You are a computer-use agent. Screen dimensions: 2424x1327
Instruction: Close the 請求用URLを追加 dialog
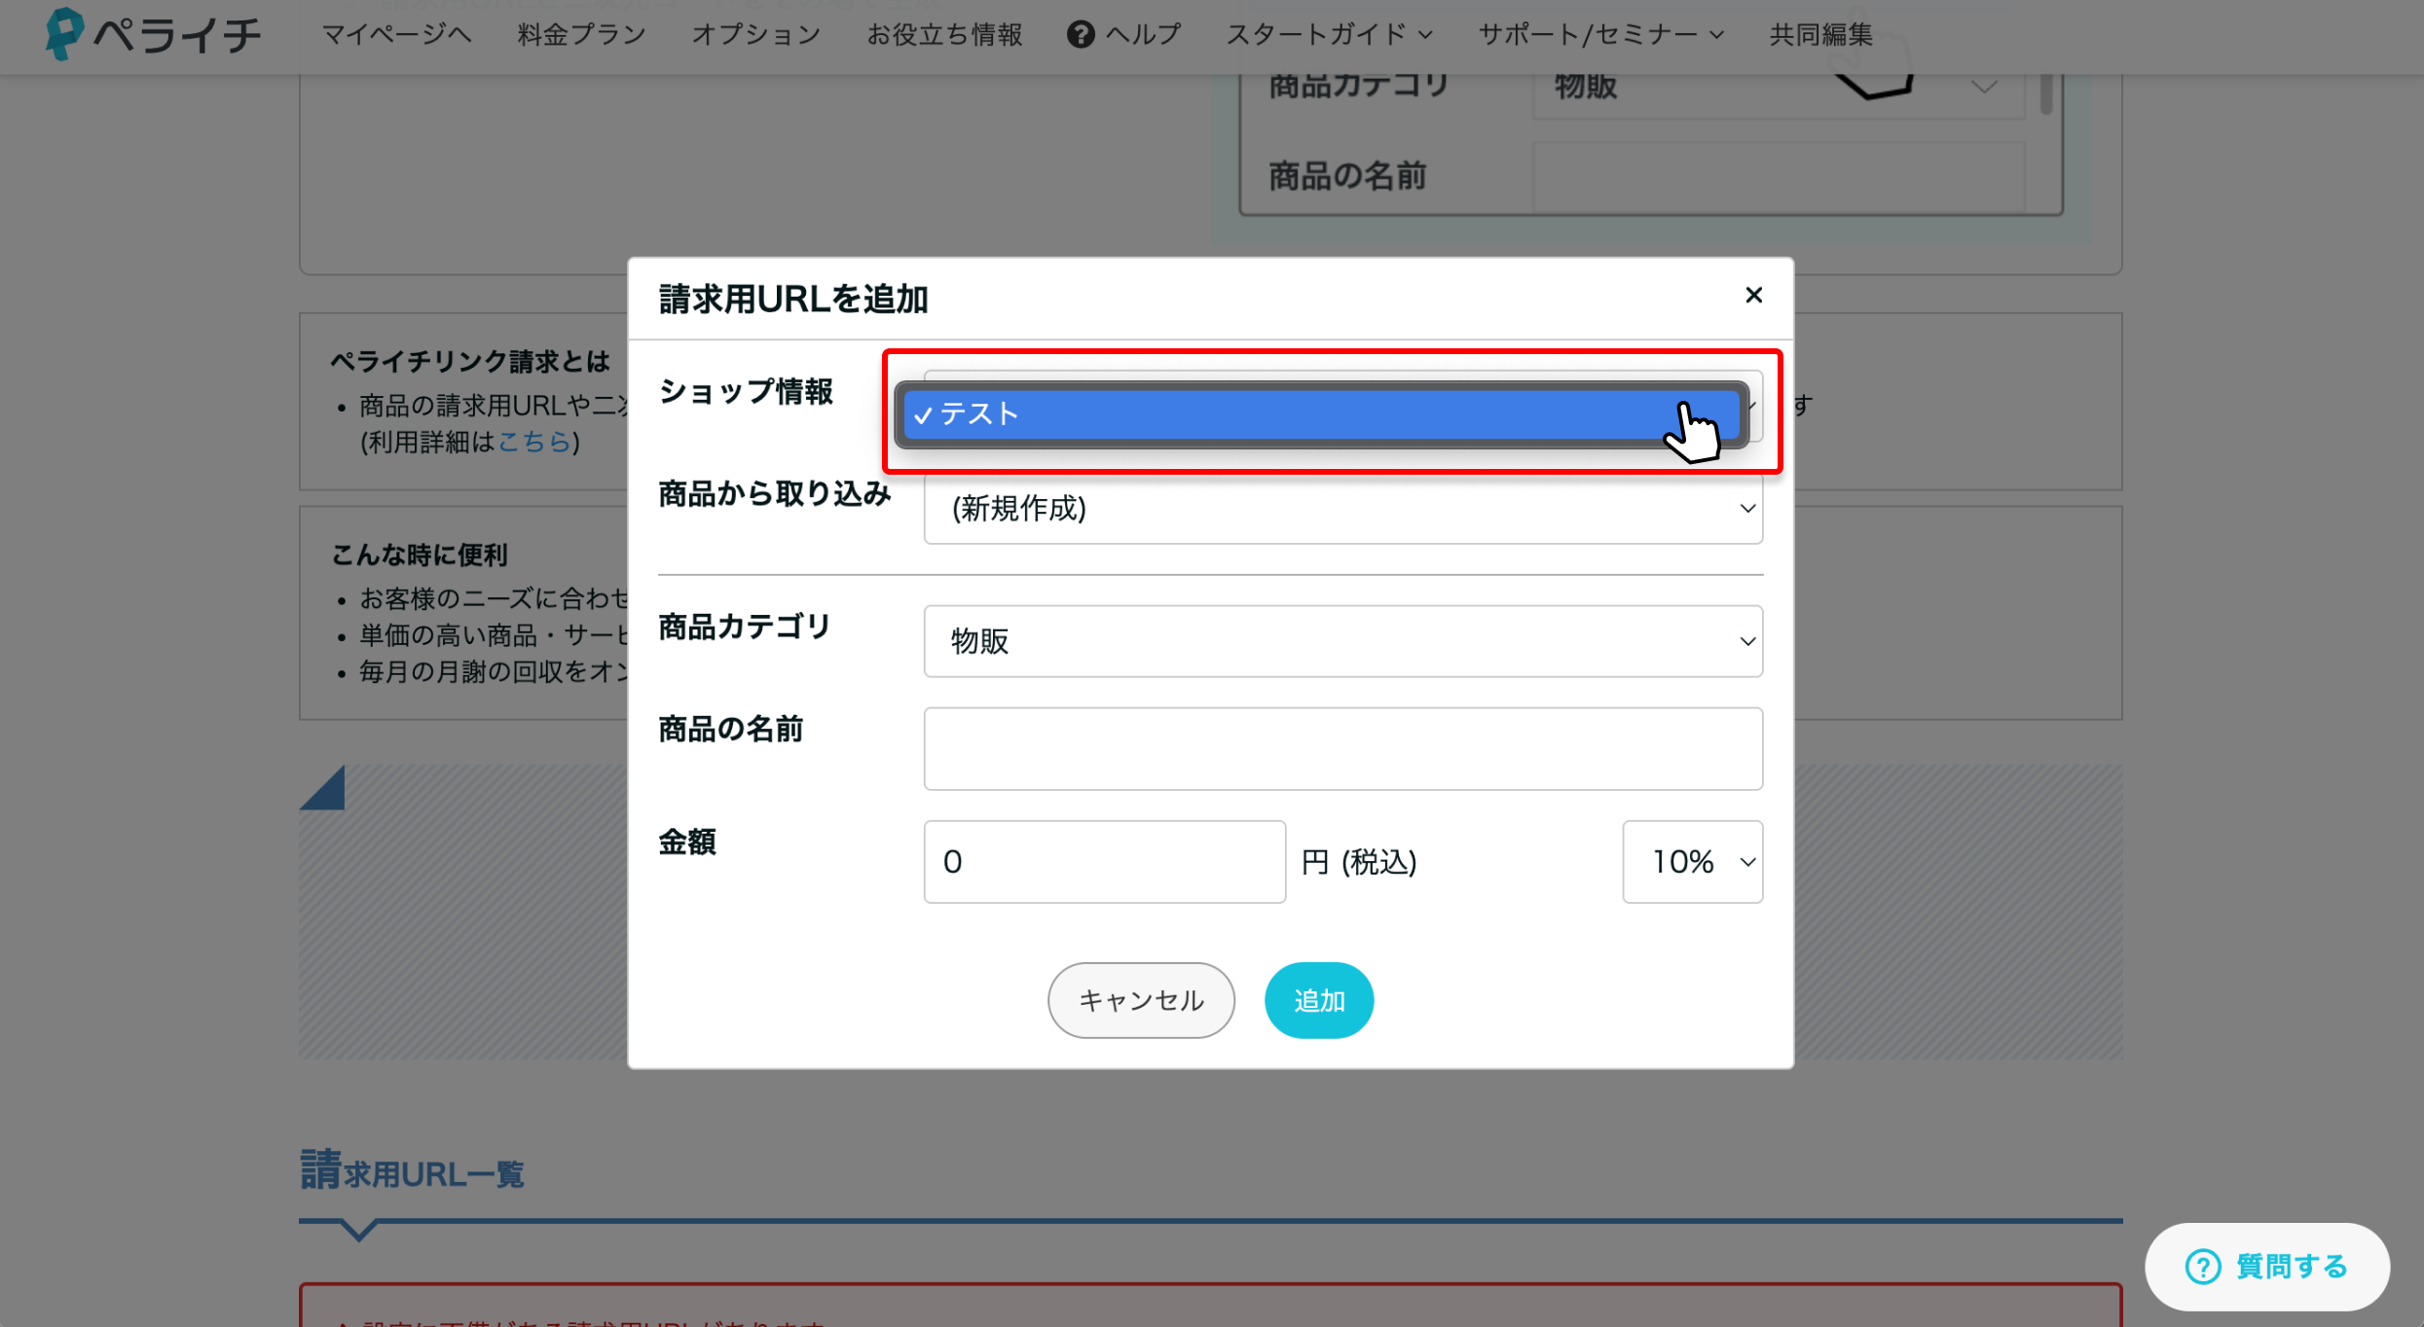1754,295
